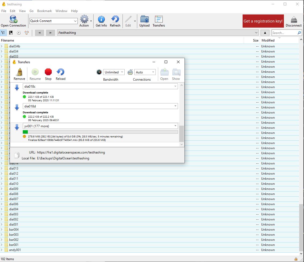Open the Bandwidth Unlimited dropdown

(x=114, y=72)
